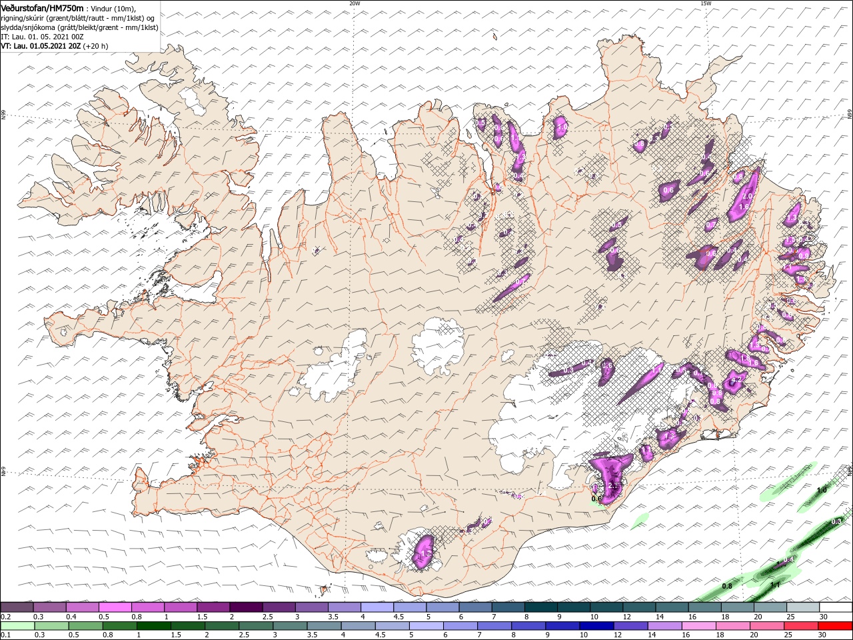Pick the palest green swatch starting the rain legend
853x640 pixels.
(17, 627)
